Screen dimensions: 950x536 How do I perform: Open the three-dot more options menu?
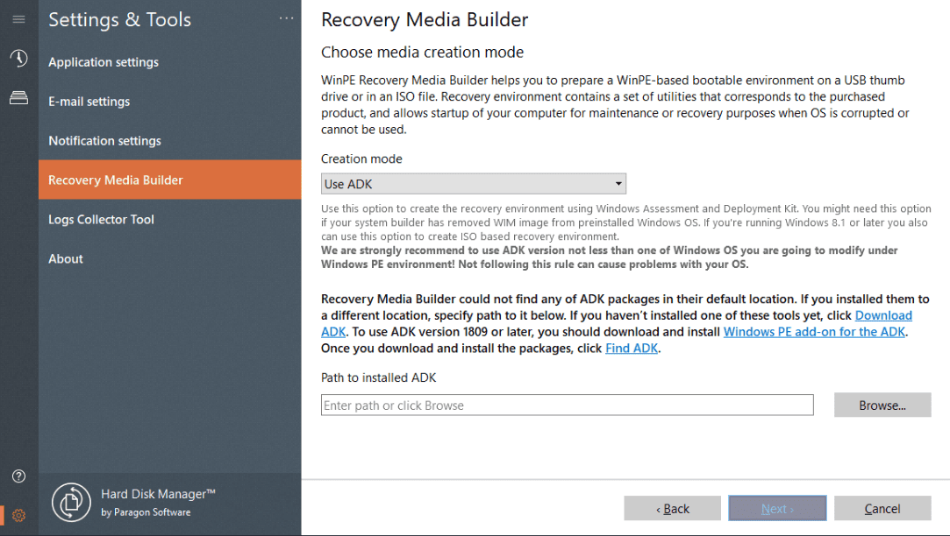click(x=286, y=18)
